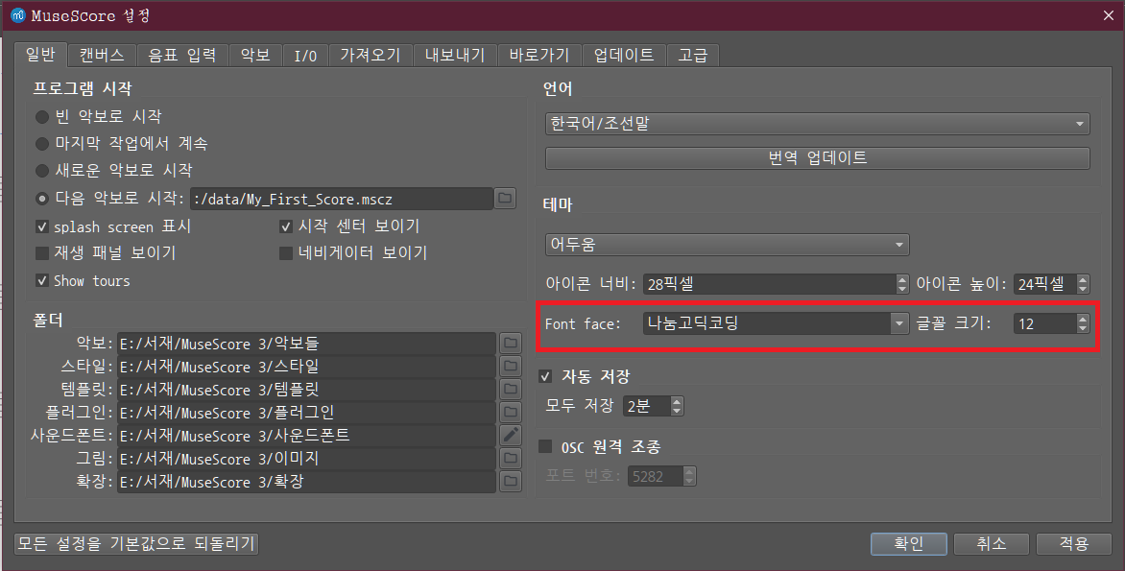Select the 일반 tab
The width and height of the screenshot is (1125, 571).
(x=40, y=54)
